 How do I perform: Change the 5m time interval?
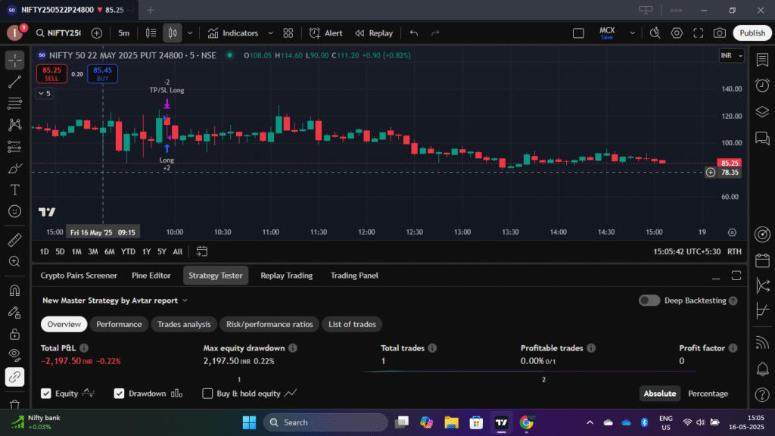point(123,33)
